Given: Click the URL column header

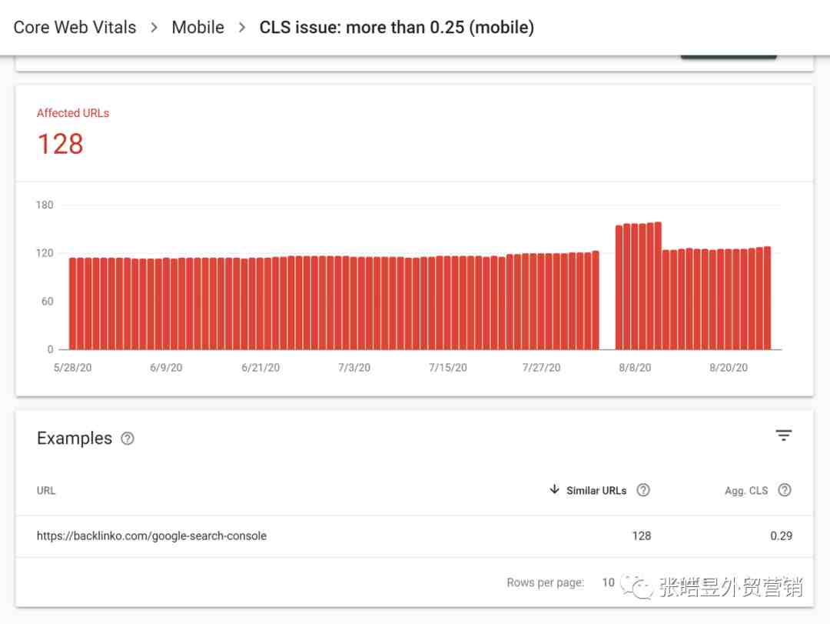Looking at the screenshot, I should point(46,490).
